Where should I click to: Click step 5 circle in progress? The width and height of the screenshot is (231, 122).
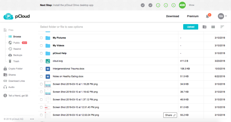coord(174,5)
